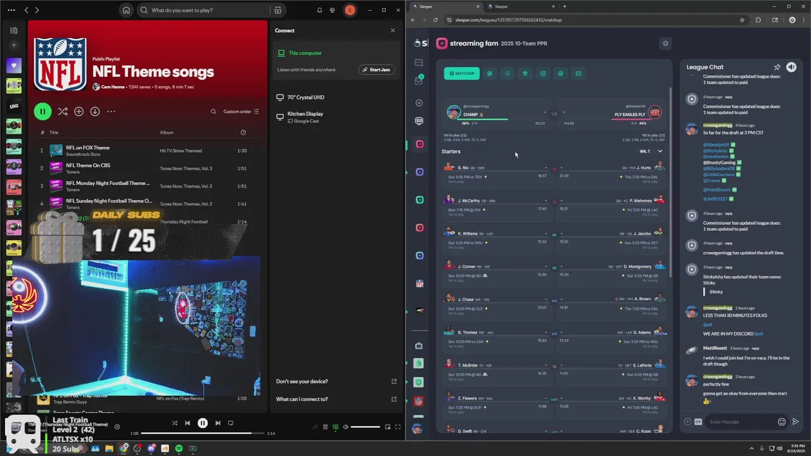Open new Chrome tab
The image size is (811, 456).
click(x=565, y=6)
